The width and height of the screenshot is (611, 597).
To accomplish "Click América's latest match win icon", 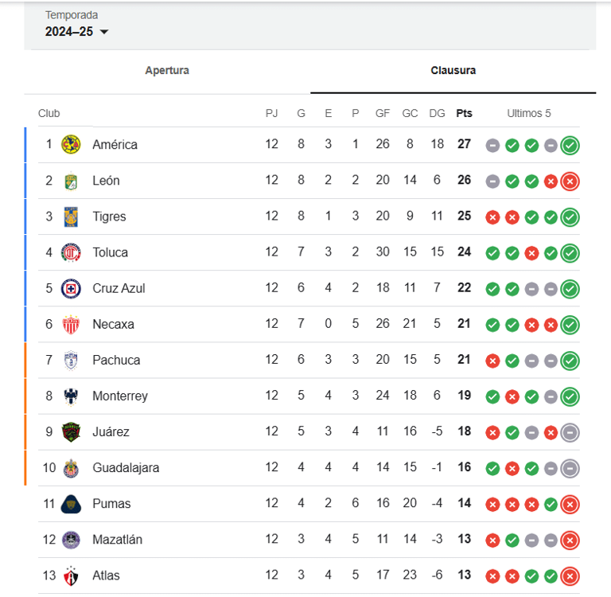I will point(570,146).
